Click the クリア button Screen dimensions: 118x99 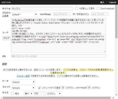click(6, 38)
